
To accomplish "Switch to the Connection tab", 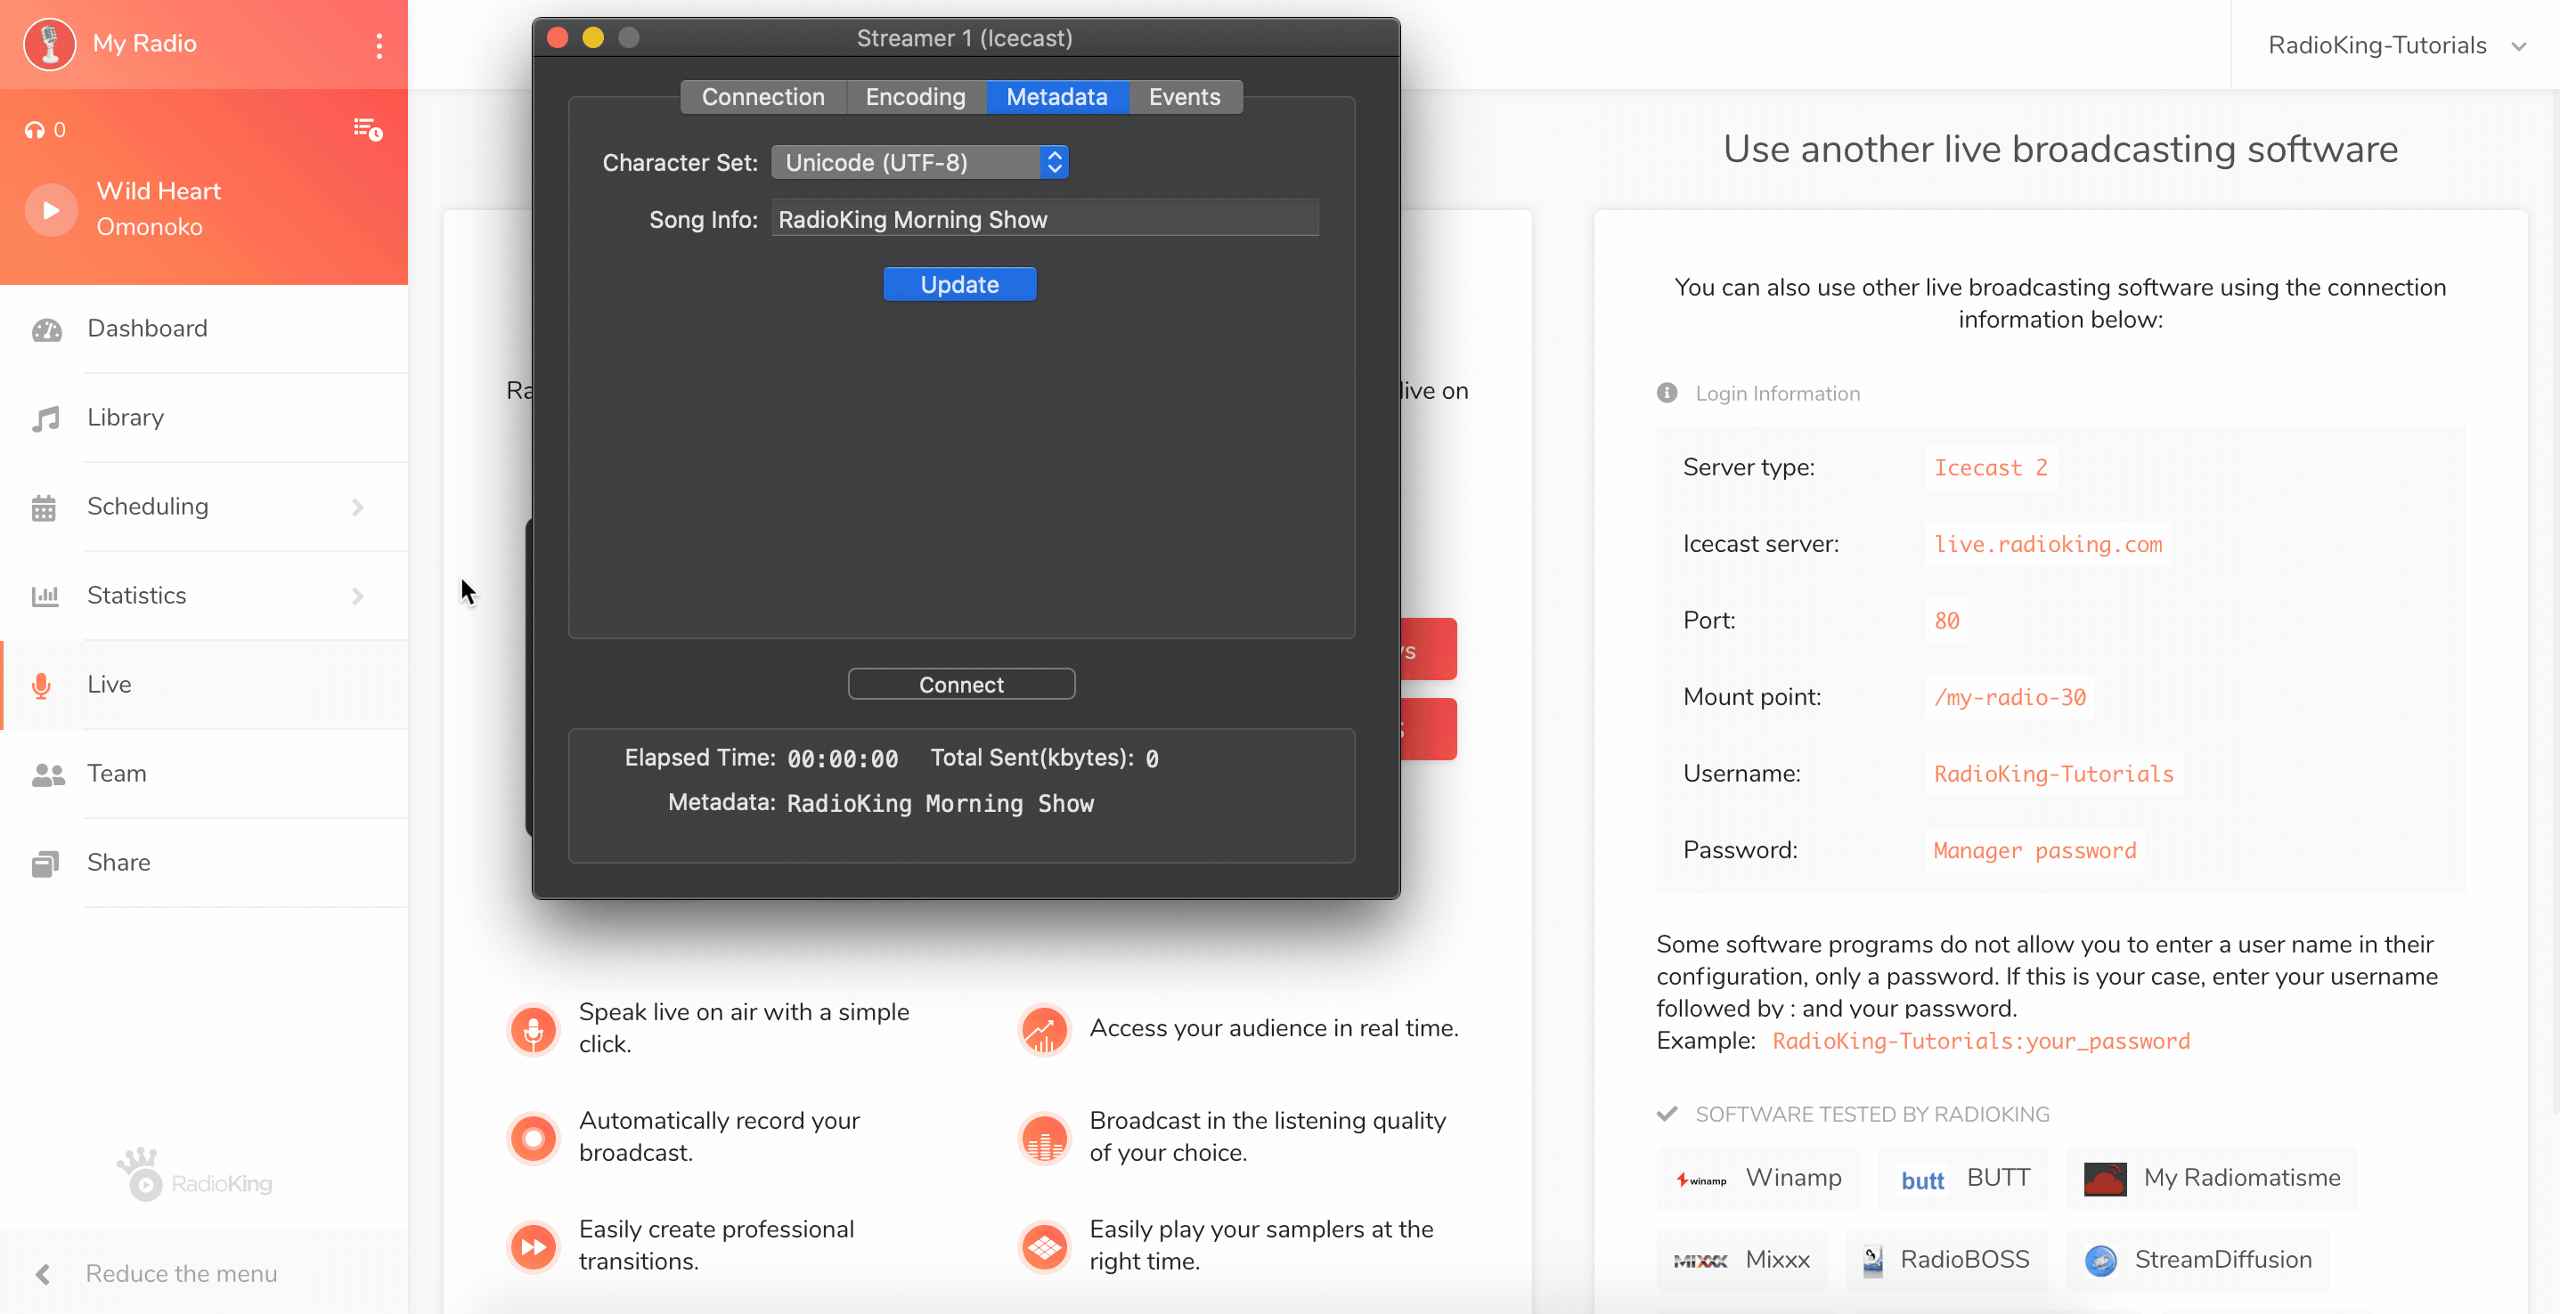I will click(x=762, y=96).
